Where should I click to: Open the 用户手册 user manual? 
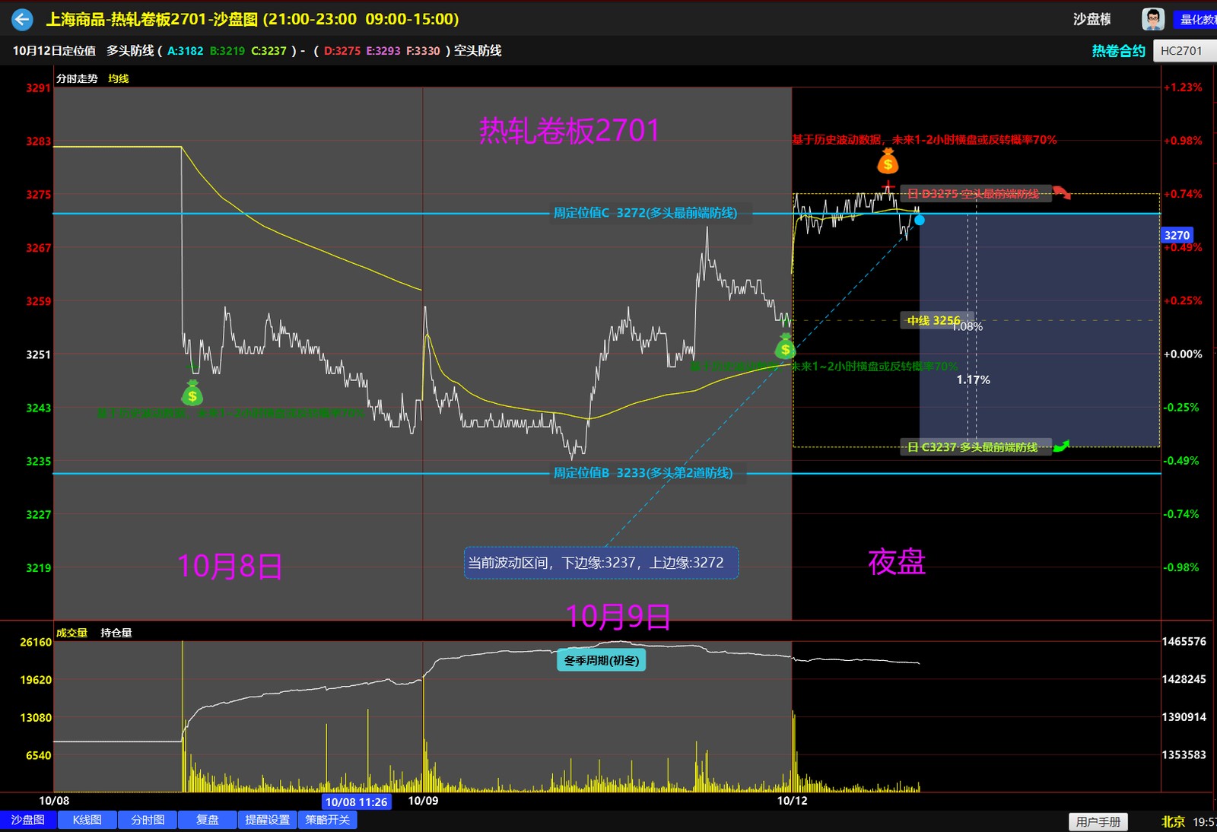point(1098,821)
